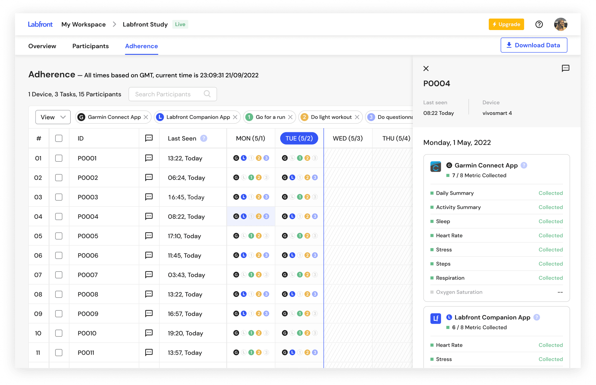596x385 pixels.
Task: Select the TUE (5/2) column header
Action: coord(299,138)
